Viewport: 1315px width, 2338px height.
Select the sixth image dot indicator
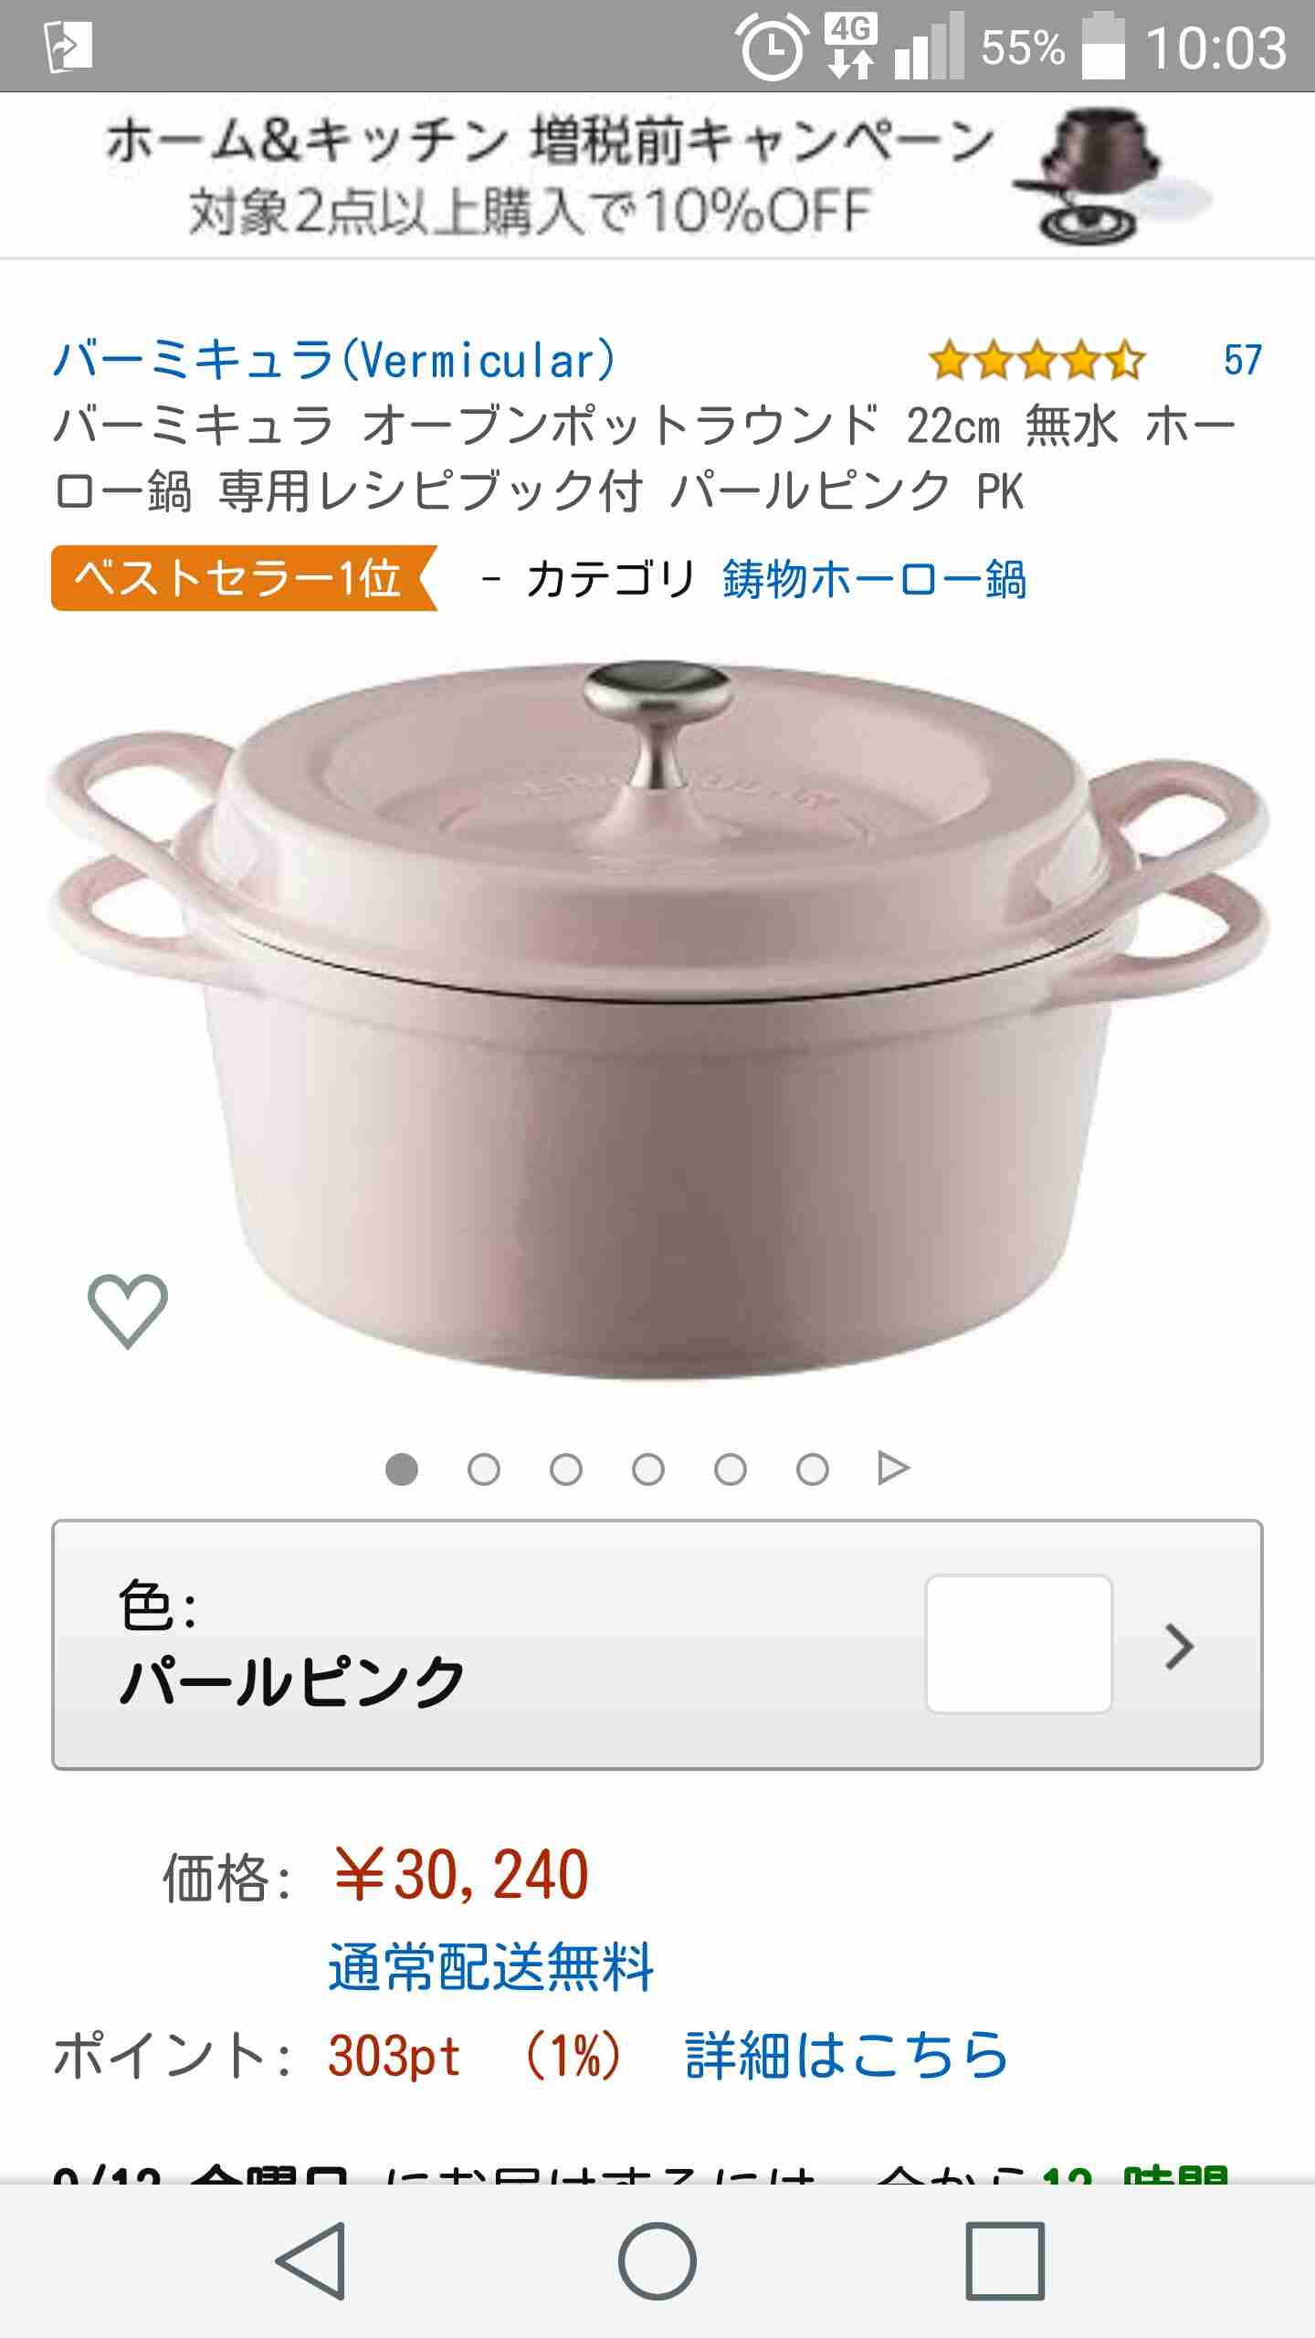[813, 1469]
